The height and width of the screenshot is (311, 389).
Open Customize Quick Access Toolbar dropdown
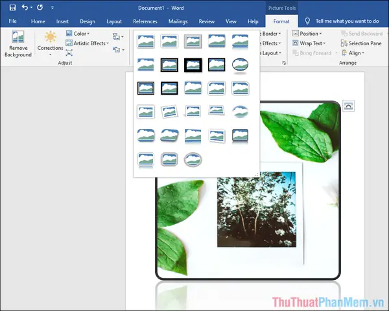pyautogui.click(x=53, y=8)
